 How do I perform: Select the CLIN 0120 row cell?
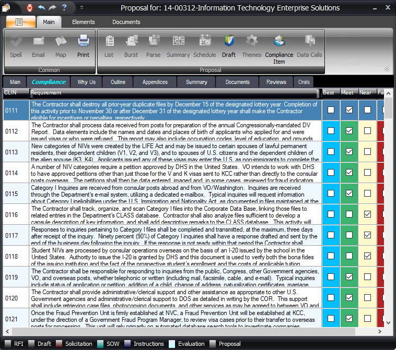coord(16,298)
